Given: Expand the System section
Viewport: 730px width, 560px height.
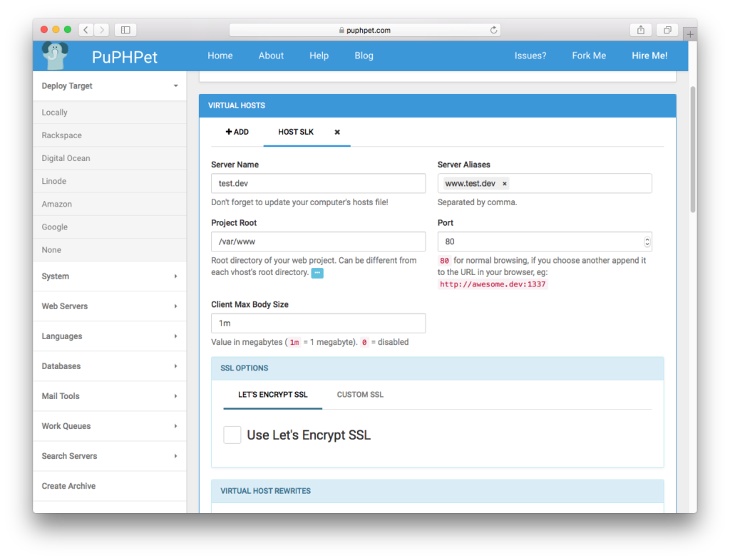Looking at the screenshot, I should coord(110,276).
